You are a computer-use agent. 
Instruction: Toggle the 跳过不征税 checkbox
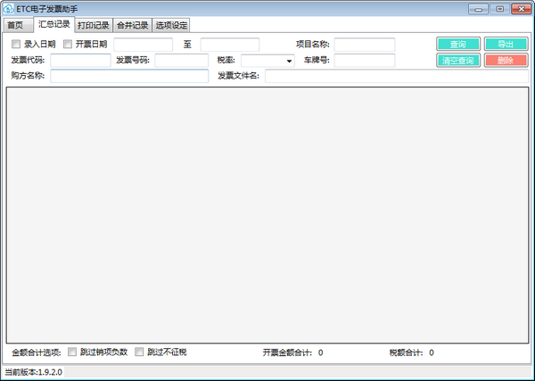tap(139, 352)
